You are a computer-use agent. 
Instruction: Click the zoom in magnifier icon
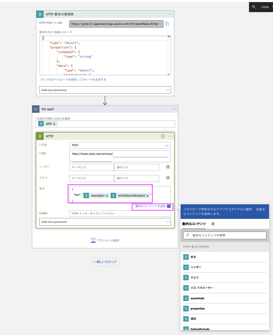(254, 7)
